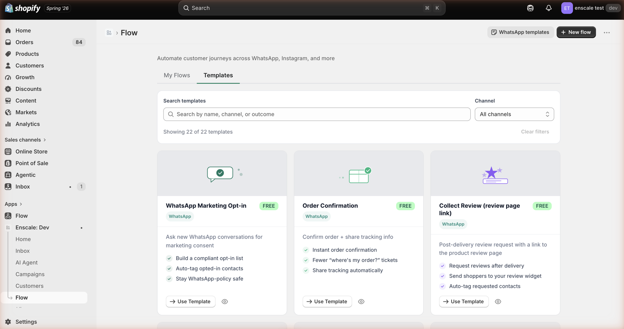Click the Online Store icon

[x=8, y=152]
